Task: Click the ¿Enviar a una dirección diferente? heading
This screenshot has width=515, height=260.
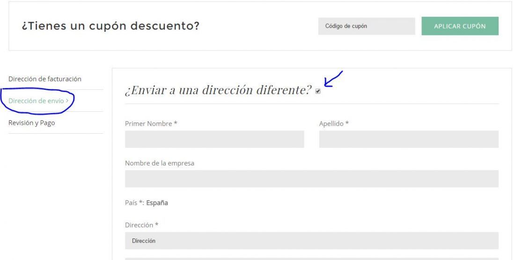Action: [218, 90]
